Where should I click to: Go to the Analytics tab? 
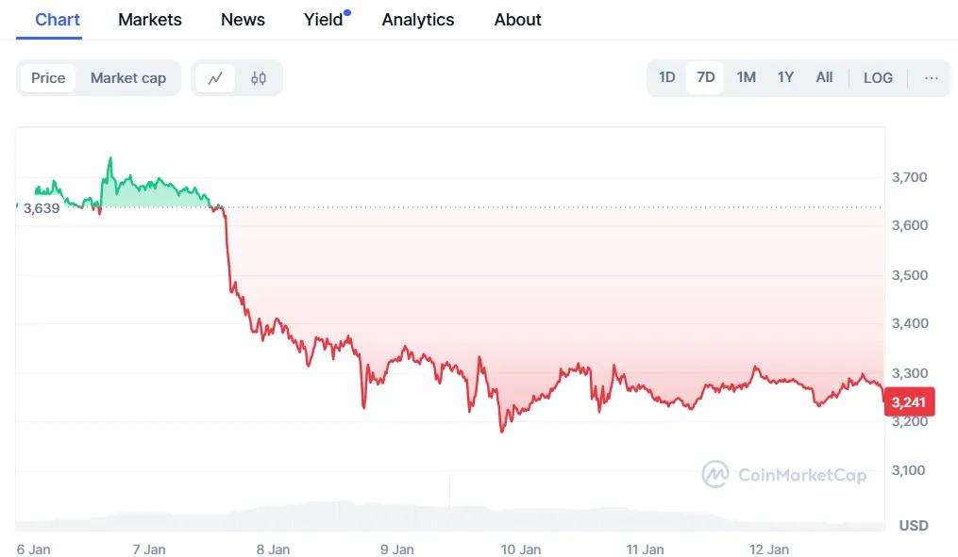pos(418,19)
